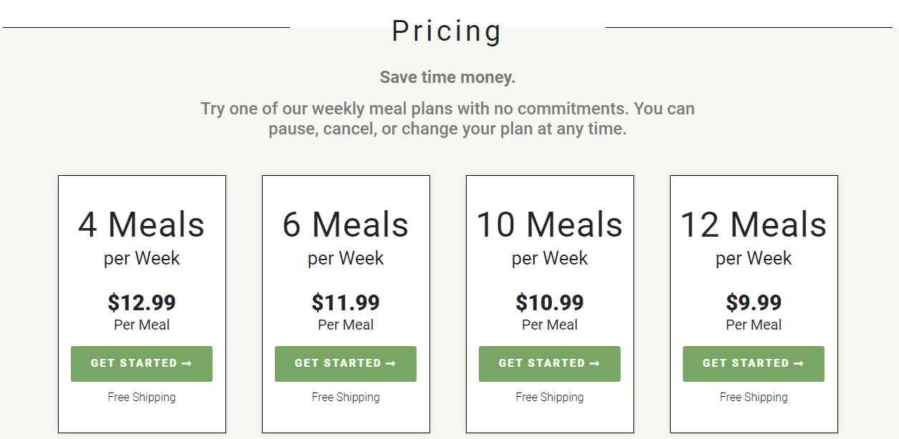Screen dimensions: 899x439
Task: Click Free Shipping under the 4 Meals plan
Action: pos(142,397)
